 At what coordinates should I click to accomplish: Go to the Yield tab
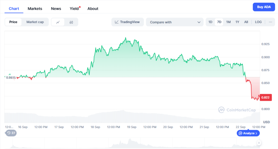[74, 9]
